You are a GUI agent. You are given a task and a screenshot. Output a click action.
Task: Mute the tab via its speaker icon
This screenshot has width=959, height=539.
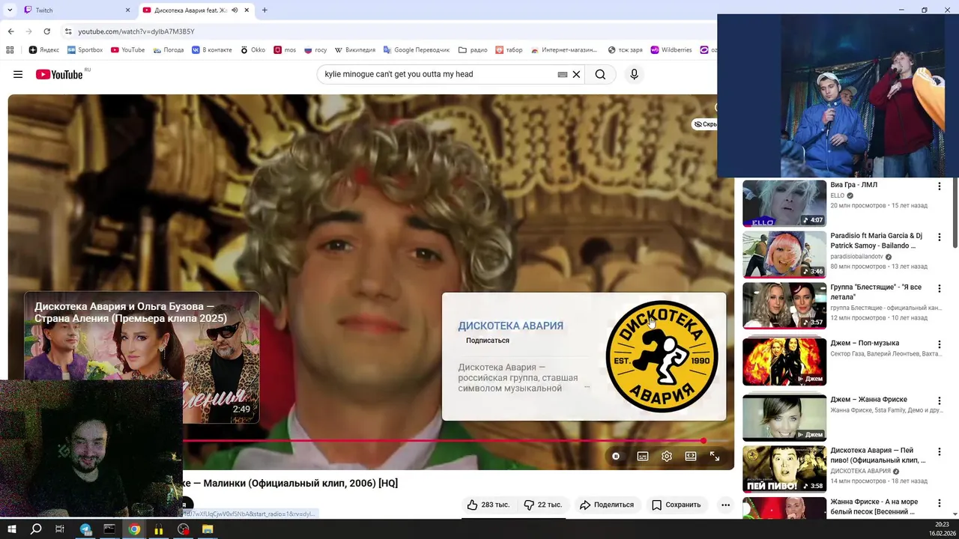coord(235,10)
